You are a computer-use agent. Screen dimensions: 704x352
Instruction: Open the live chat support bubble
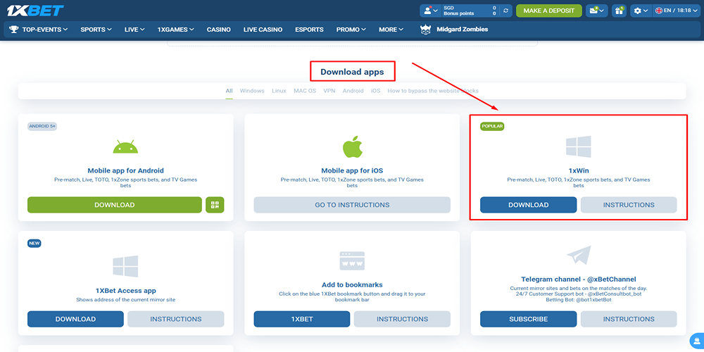[x=696, y=341]
